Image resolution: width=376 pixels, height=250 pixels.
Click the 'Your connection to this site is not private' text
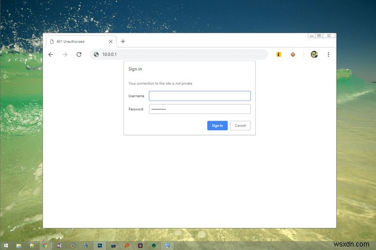160,84
